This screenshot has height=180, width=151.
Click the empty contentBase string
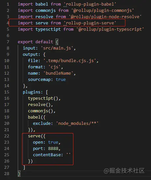click(68, 155)
